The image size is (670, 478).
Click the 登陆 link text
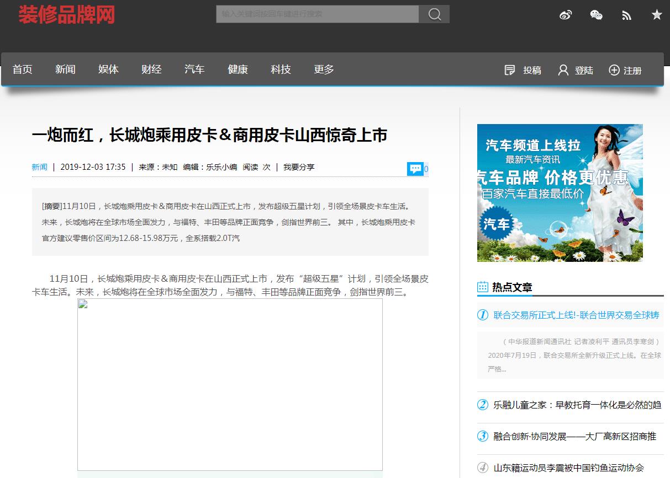click(584, 71)
